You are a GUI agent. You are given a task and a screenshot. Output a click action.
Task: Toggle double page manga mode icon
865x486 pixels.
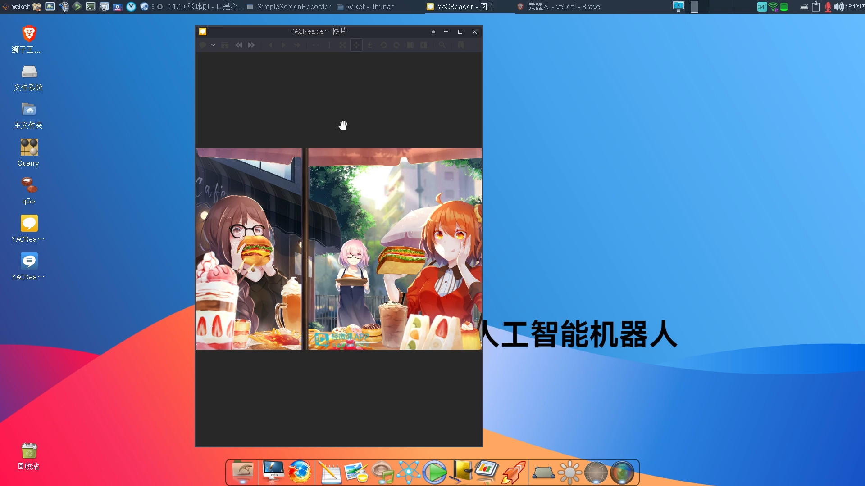pos(424,45)
